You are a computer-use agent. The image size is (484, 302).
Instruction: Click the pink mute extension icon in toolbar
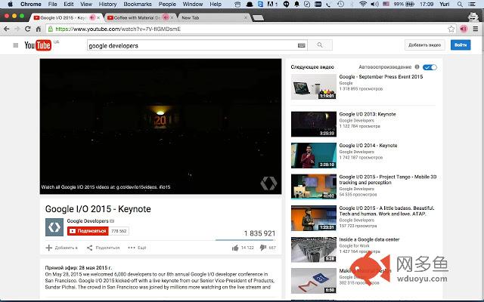click(x=464, y=29)
